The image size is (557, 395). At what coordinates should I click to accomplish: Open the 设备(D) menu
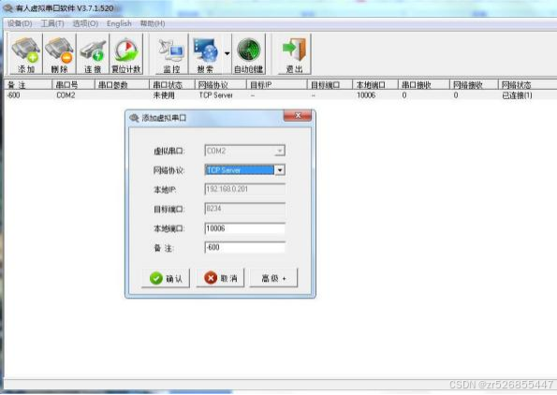[x=20, y=23]
